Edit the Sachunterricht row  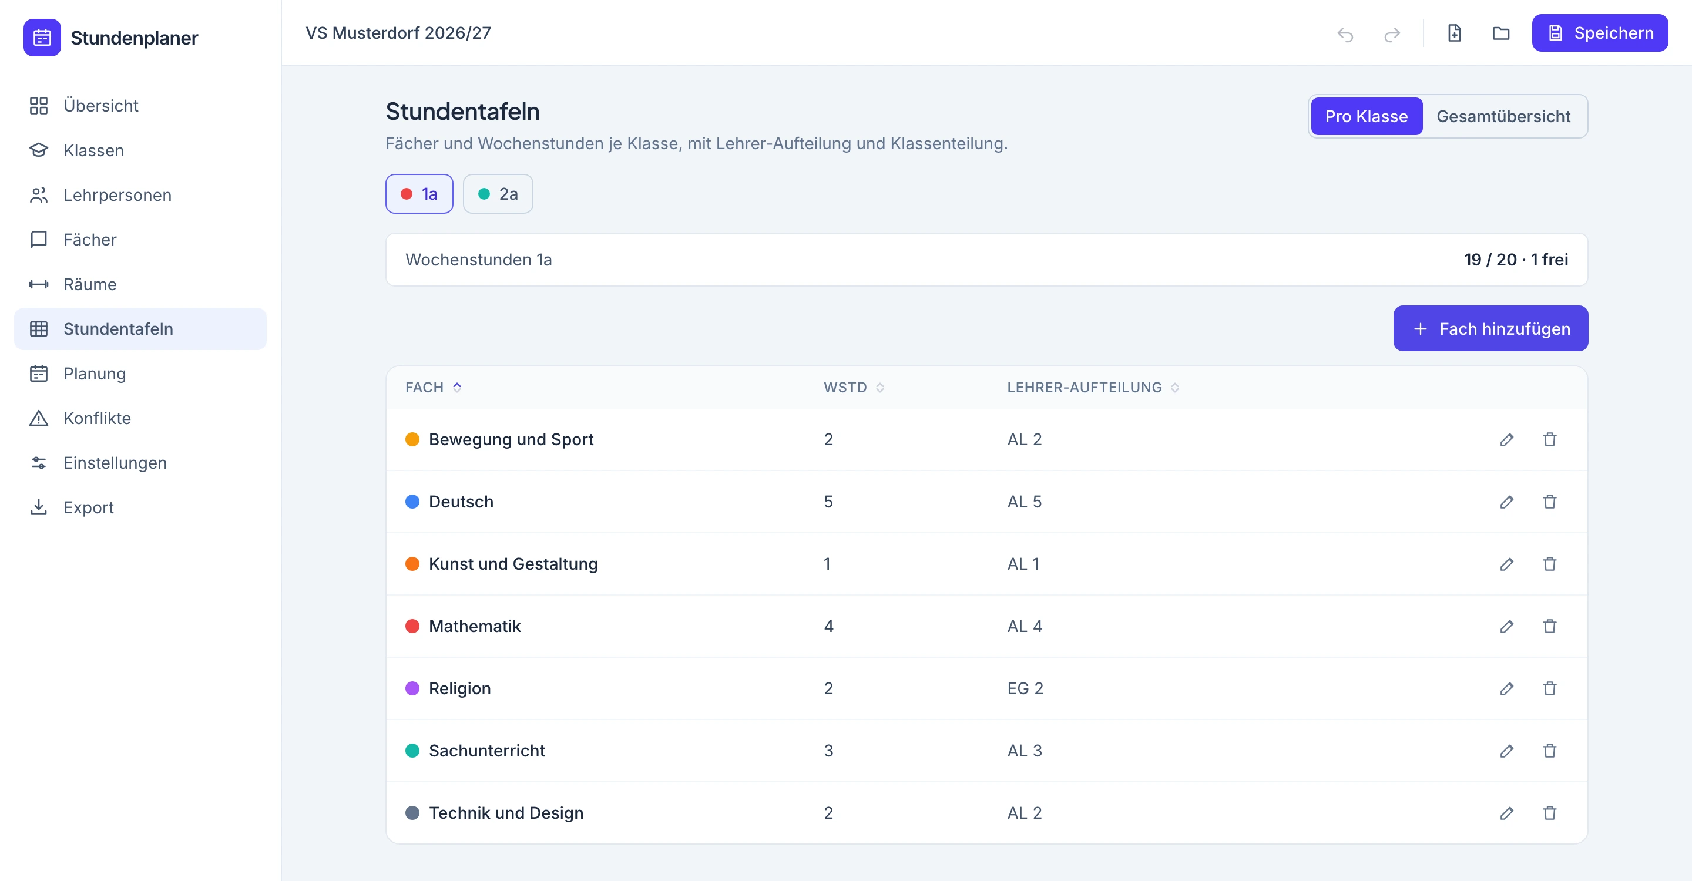[x=1507, y=751]
